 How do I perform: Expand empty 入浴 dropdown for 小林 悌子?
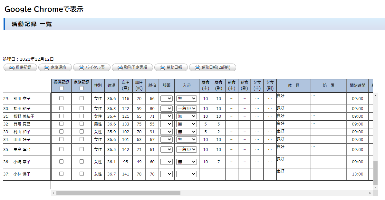(x=187, y=174)
